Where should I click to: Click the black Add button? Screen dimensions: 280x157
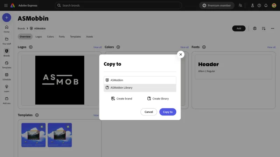point(239,28)
